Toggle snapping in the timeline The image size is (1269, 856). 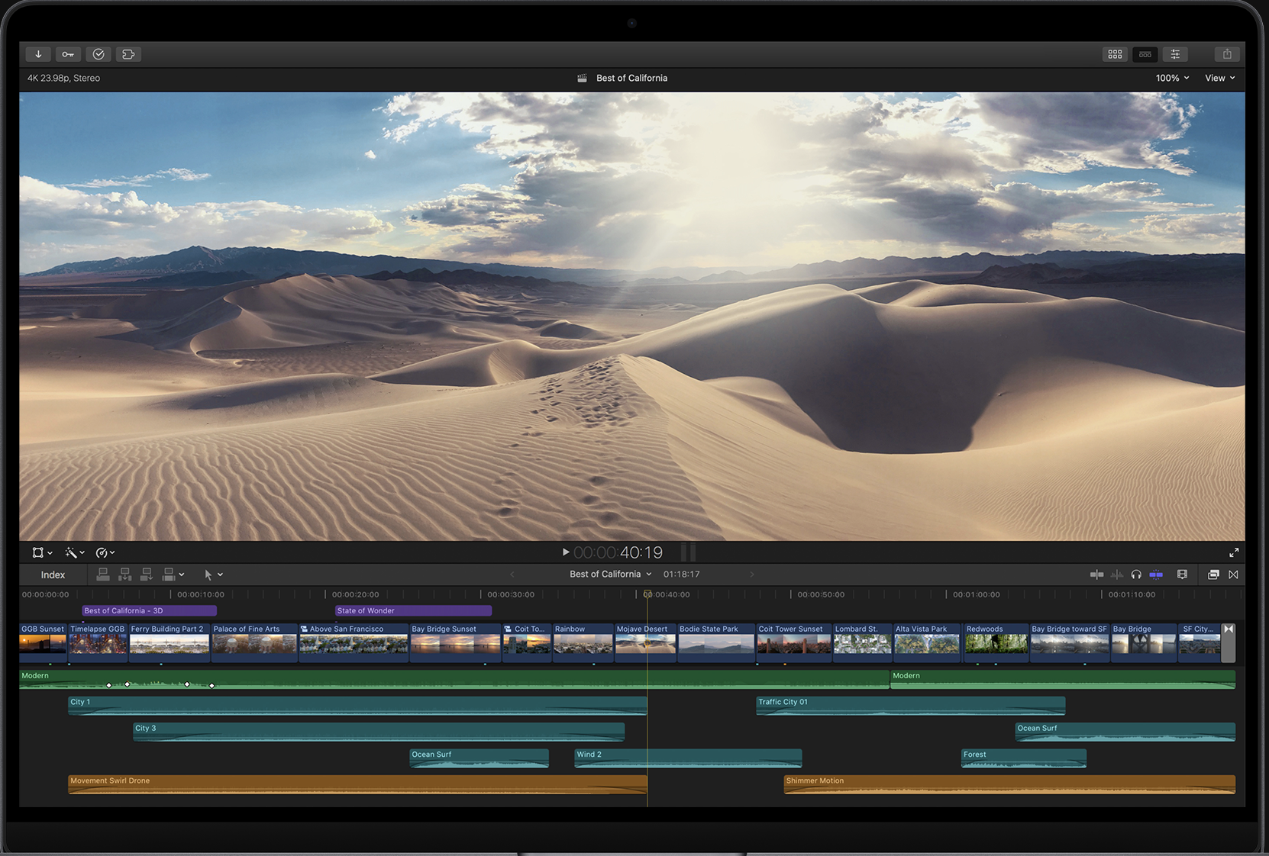pos(1156,574)
